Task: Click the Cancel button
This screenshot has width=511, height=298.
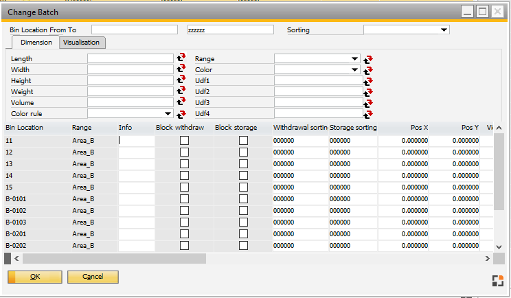Action: (93, 277)
